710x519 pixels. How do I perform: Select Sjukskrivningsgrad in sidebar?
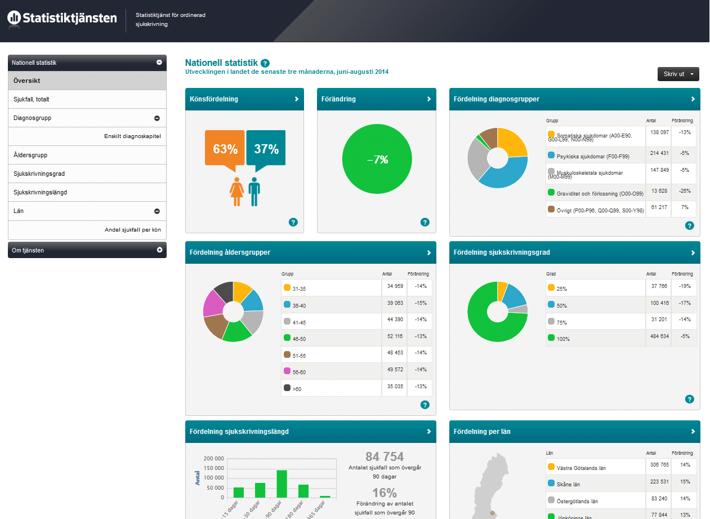tap(87, 174)
